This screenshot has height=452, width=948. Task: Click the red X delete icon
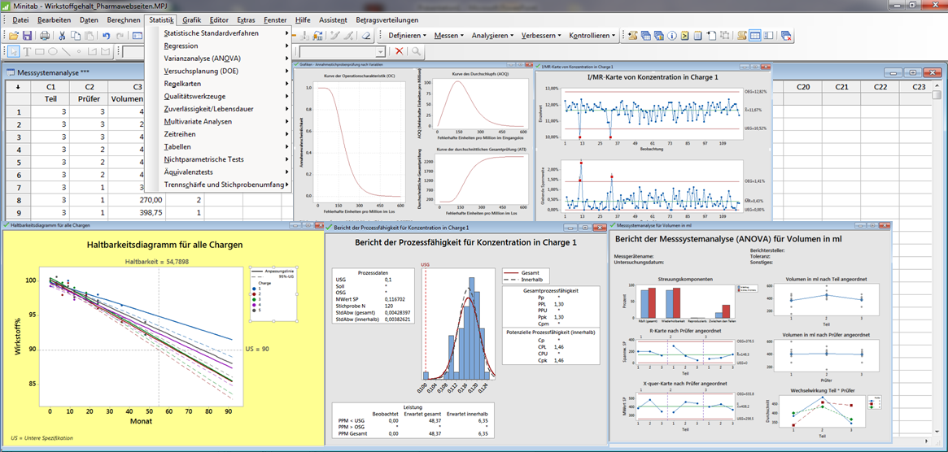click(399, 51)
